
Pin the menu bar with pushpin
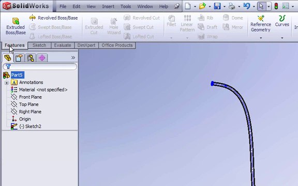pos(177,6)
